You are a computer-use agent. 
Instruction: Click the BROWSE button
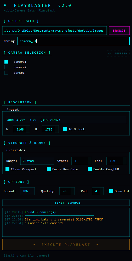pos(119,31)
